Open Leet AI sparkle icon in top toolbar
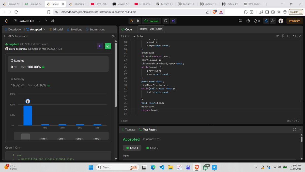The height and width of the screenshot is (172, 305). pyautogui.click(x=173, y=21)
